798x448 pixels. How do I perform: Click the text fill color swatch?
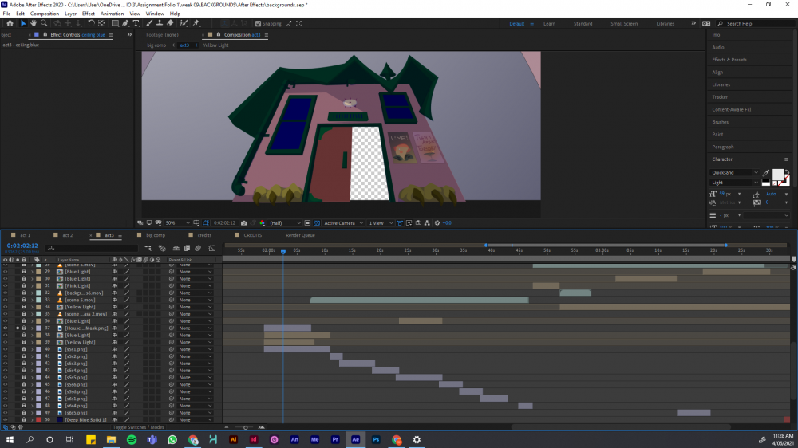777,174
